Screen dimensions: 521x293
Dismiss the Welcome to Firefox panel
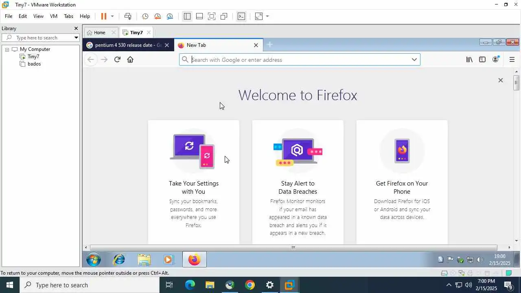tap(501, 80)
